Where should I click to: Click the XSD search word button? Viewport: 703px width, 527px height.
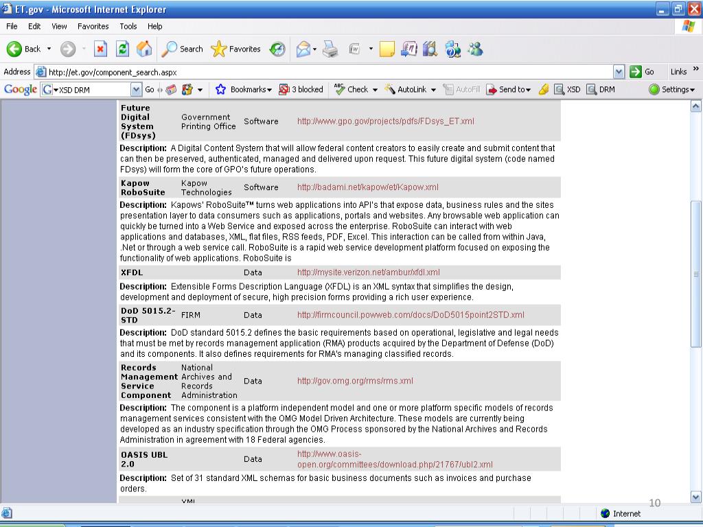pos(567,90)
